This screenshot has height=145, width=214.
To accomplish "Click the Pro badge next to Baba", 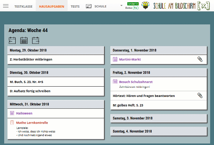I will coord(136,8).
